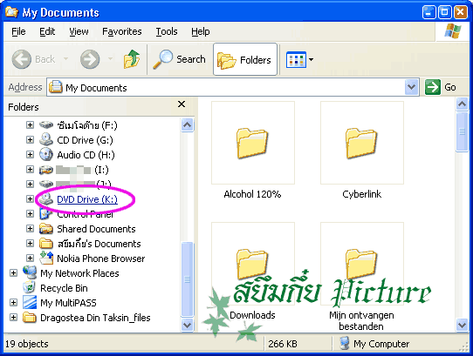
Task: Click the DVD Drive (K:) link
Action: coord(87,199)
